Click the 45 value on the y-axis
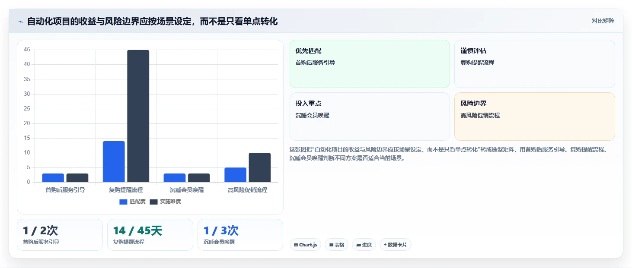Screen dimensions: 632x268 27,50
